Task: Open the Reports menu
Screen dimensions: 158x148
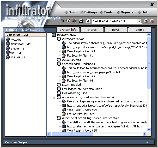Action: [x=125, y=12]
